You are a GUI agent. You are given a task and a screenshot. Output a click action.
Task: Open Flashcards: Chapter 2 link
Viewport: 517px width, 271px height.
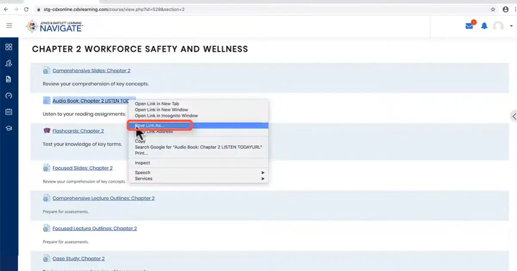click(78, 131)
